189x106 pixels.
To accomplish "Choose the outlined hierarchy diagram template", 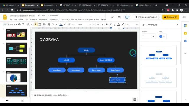I will coord(159,78).
